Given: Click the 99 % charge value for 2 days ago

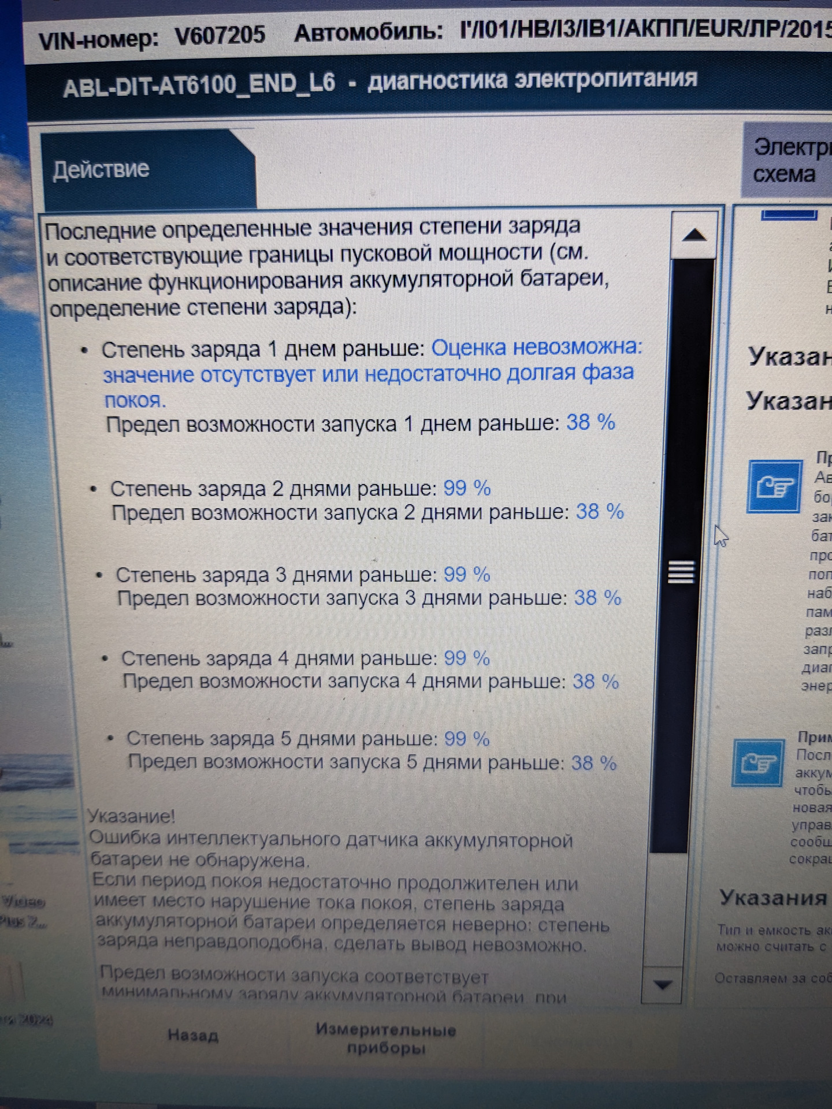Looking at the screenshot, I should click(467, 488).
